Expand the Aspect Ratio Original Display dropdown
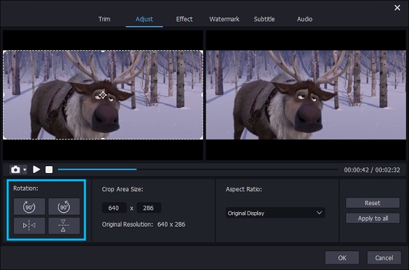The width and height of the screenshot is (409, 270). (275, 213)
